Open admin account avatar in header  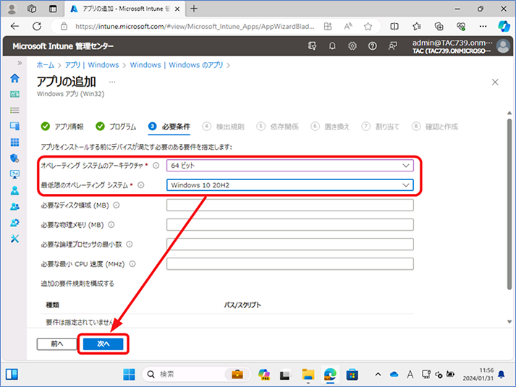pyautogui.click(x=503, y=46)
